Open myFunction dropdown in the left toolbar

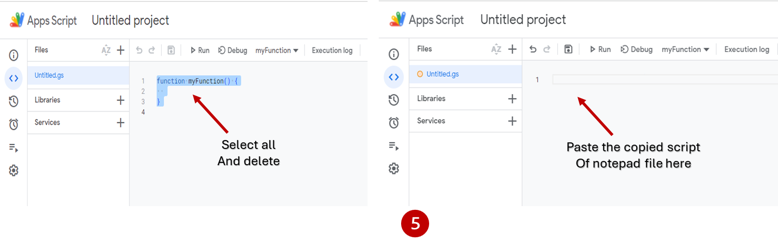click(x=277, y=50)
